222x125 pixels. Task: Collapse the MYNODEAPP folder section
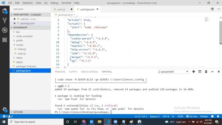click(x=31, y=27)
